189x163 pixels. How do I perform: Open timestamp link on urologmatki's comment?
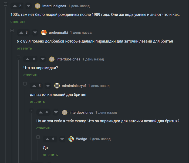click(x=81, y=33)
